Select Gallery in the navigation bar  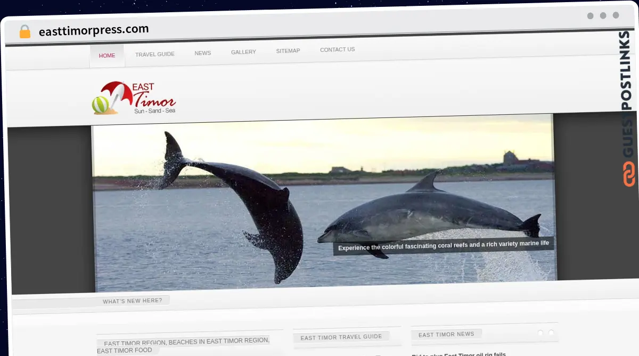243,52
